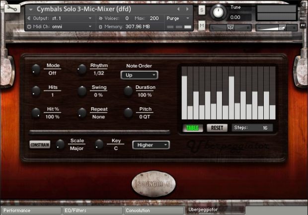Click the Memory icon
This screenshot has height=215, width=308.
pos(100,27)
